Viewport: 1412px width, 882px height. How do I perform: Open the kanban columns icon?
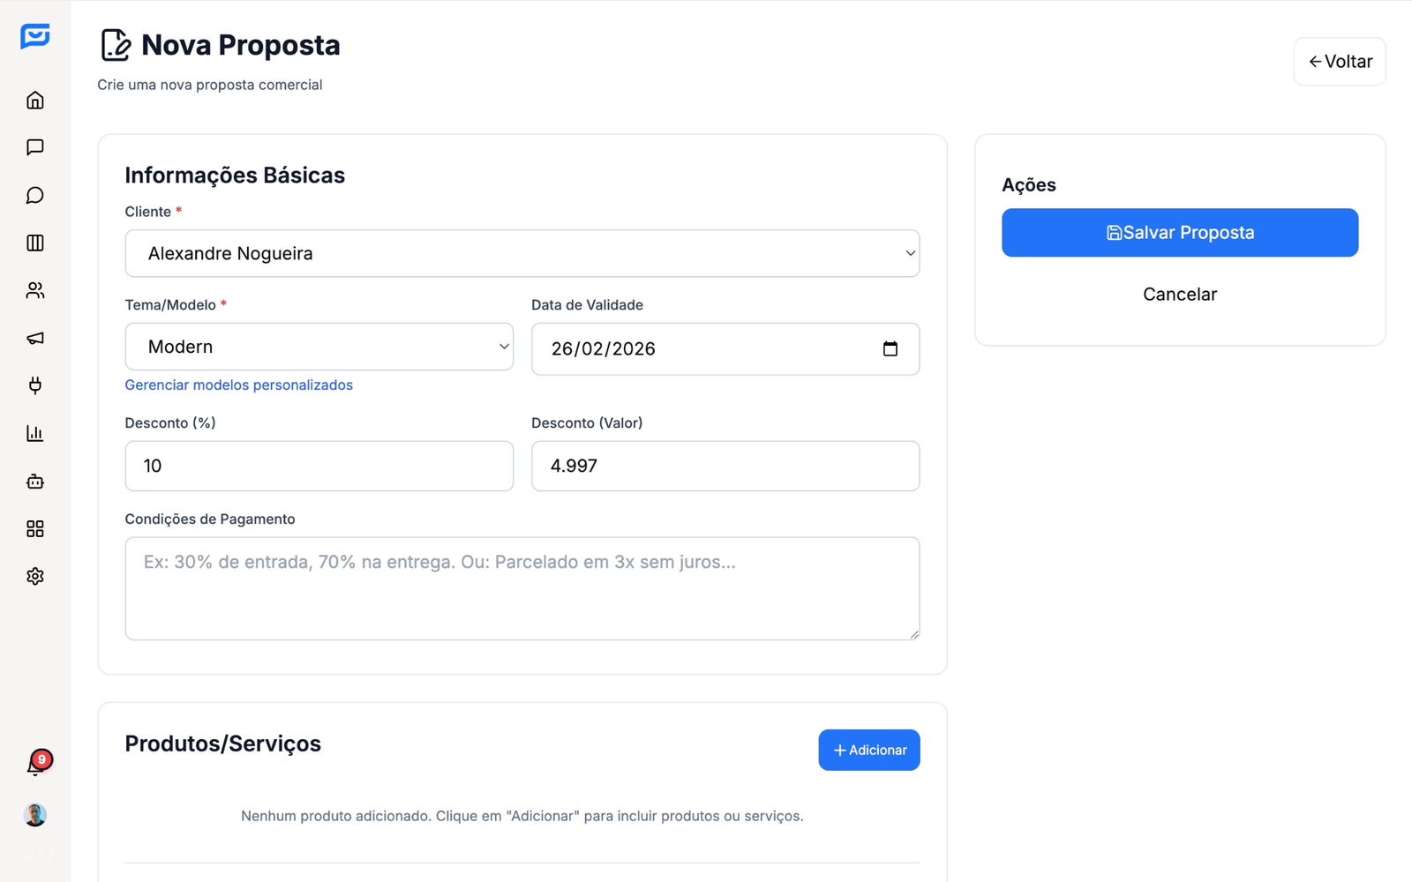35,243
